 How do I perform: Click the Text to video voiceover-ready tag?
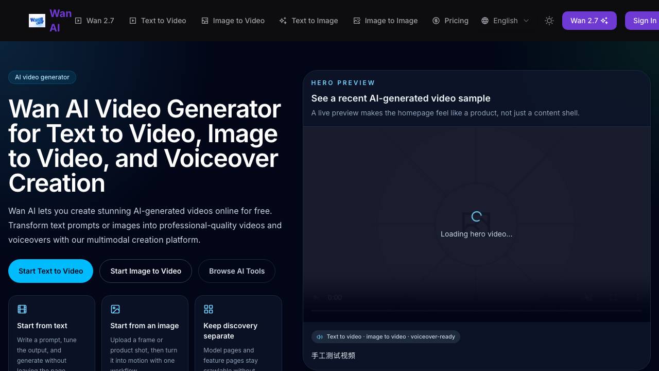click(386, 336)
